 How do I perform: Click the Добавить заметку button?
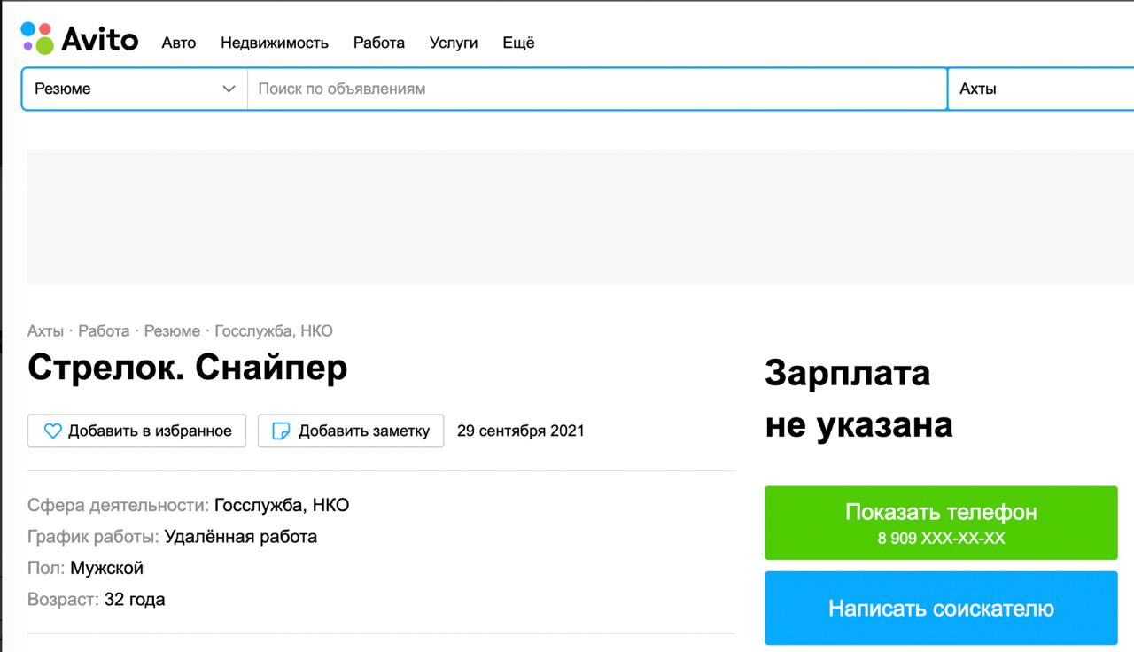[x=351, y=431]
